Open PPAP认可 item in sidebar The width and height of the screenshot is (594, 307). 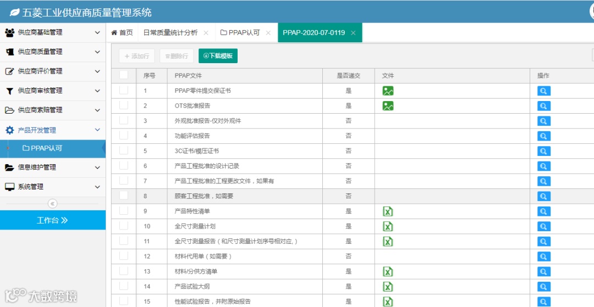click(x=53, y=149)
